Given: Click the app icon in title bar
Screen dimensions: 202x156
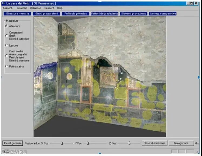Looking at the screenshot, I should tap(4, 3).
